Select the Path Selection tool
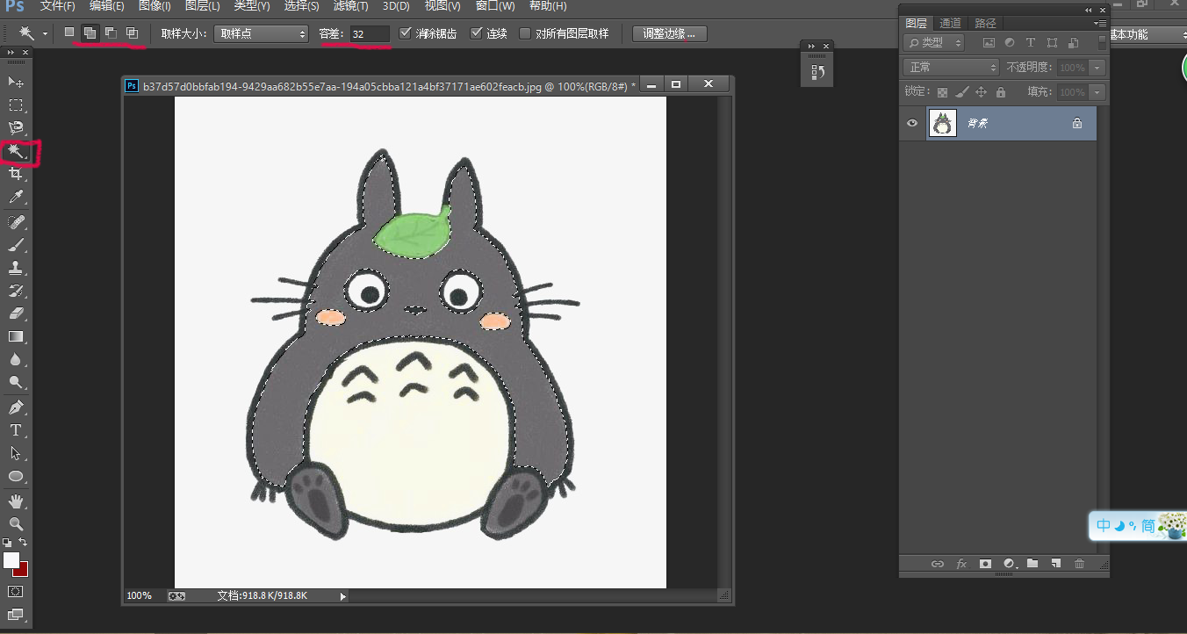1187x634 pixels. pyautogui.click(x=16, y=453)
